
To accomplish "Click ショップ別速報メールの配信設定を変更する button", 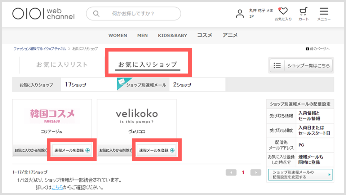I will [x=300, y=175].
